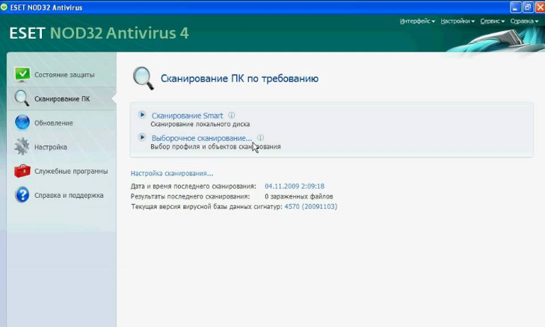Click large magnifier icon in page header
The height and width of the screenshot is (327, 545).
tap(144, 78)
